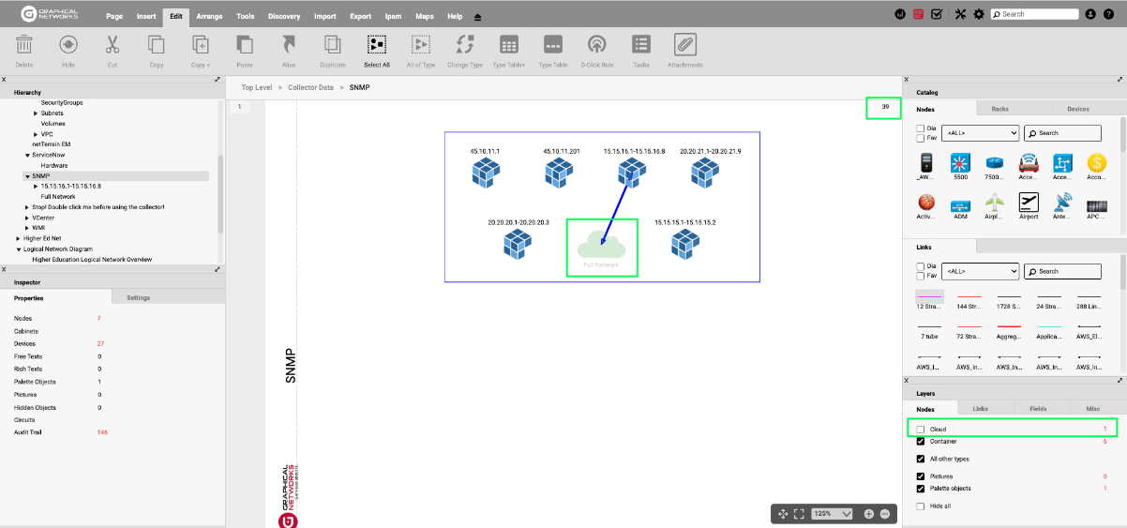1127x528 pixels.
Task: Uncheck the Container layer checkbox
Action: 921,441
